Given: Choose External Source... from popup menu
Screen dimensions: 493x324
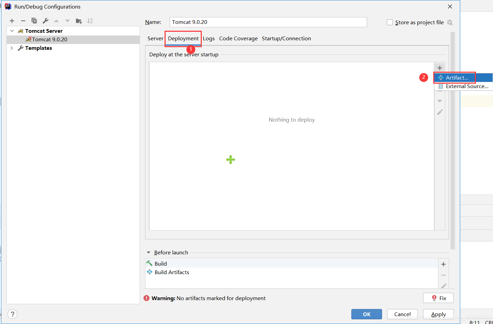Looking at the screenshot, I should point(463,86).
